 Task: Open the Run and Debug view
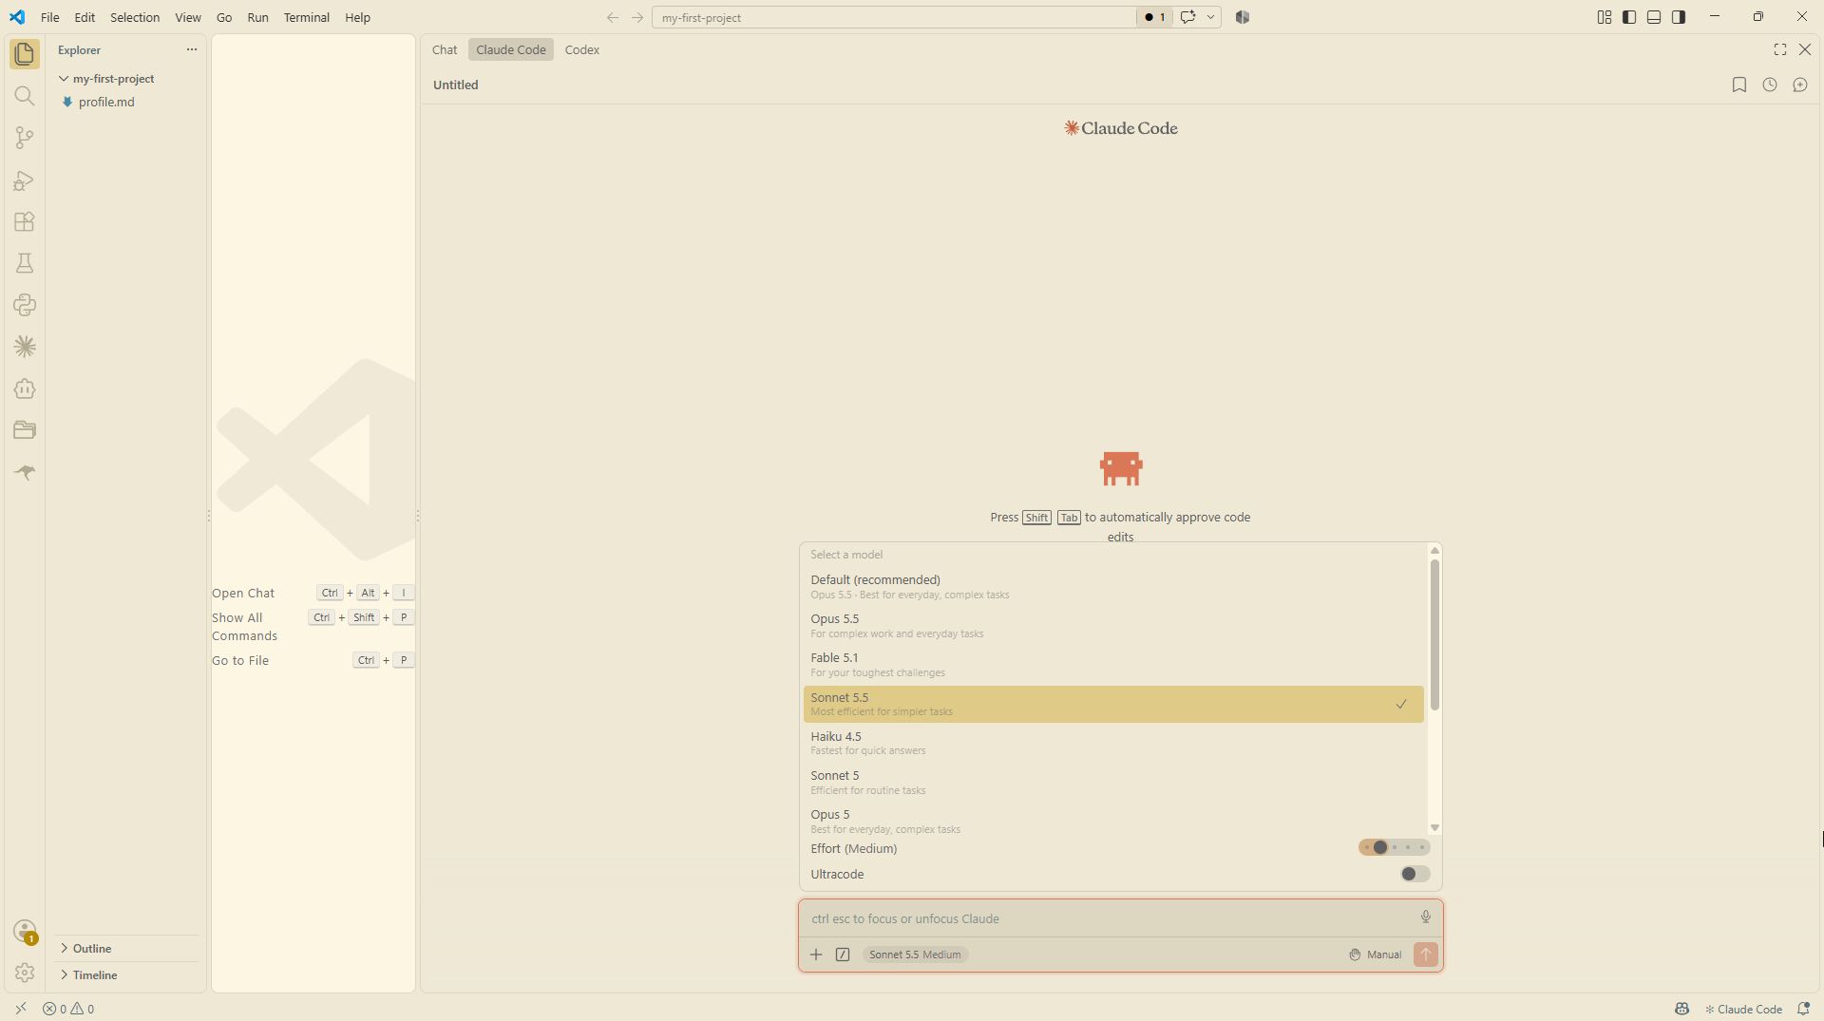[x=25, y=180]
